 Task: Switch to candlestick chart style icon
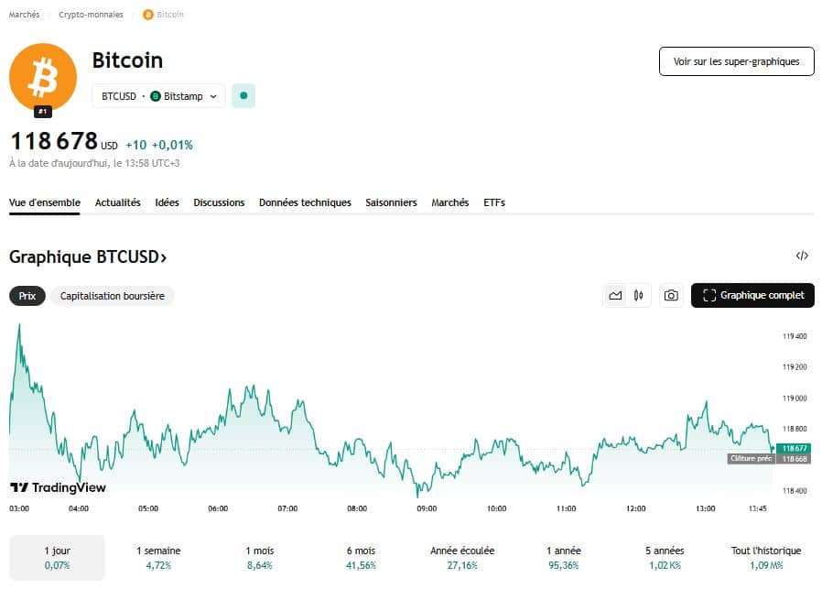pos(638,295)
